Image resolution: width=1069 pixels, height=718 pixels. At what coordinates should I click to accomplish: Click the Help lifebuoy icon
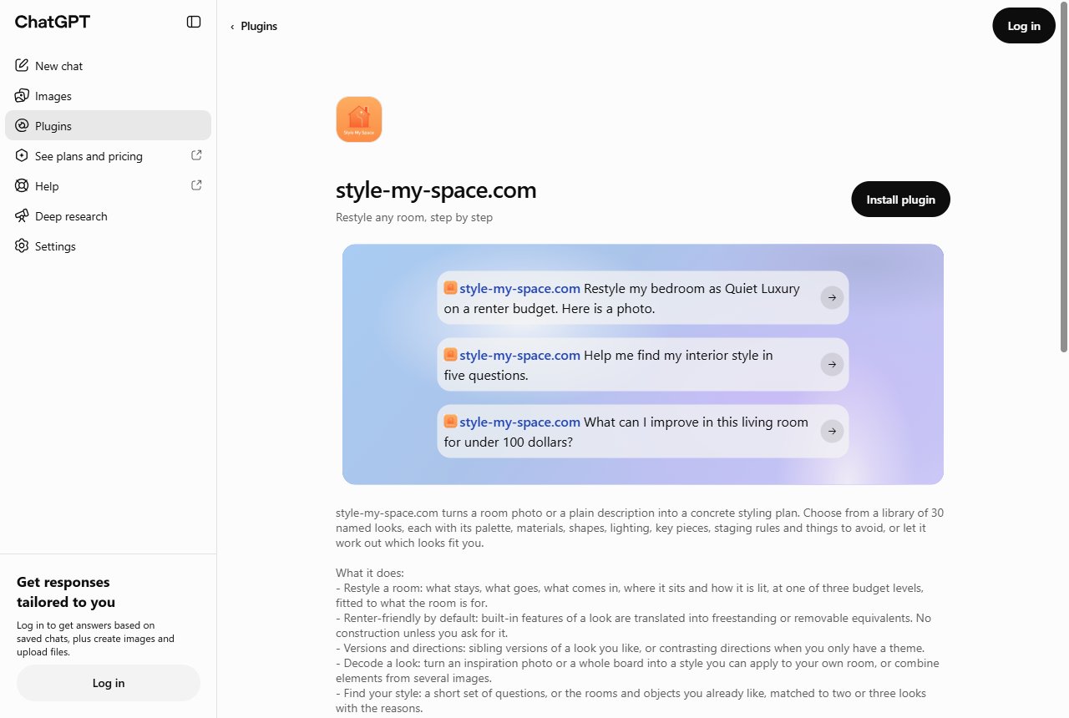[22, 185]
